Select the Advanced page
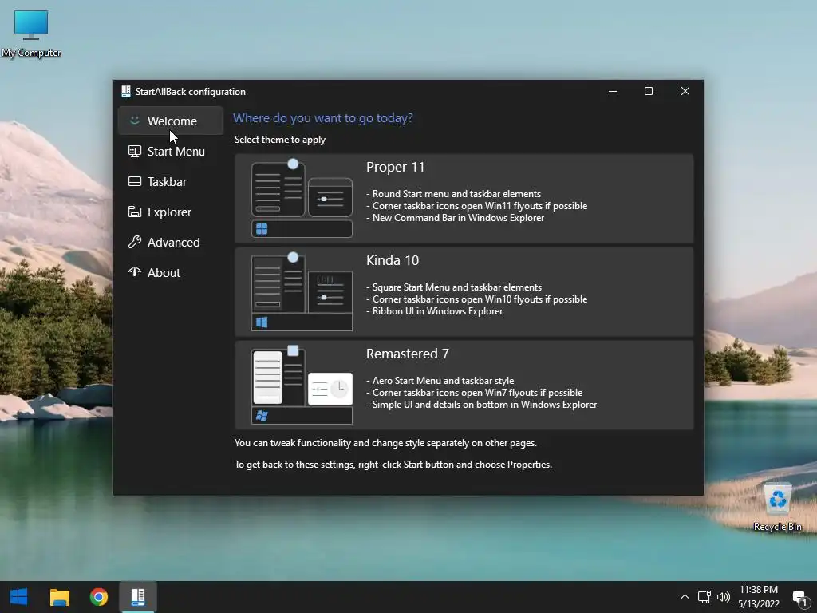Screen dimensions: 817x613 click(171, 242)
